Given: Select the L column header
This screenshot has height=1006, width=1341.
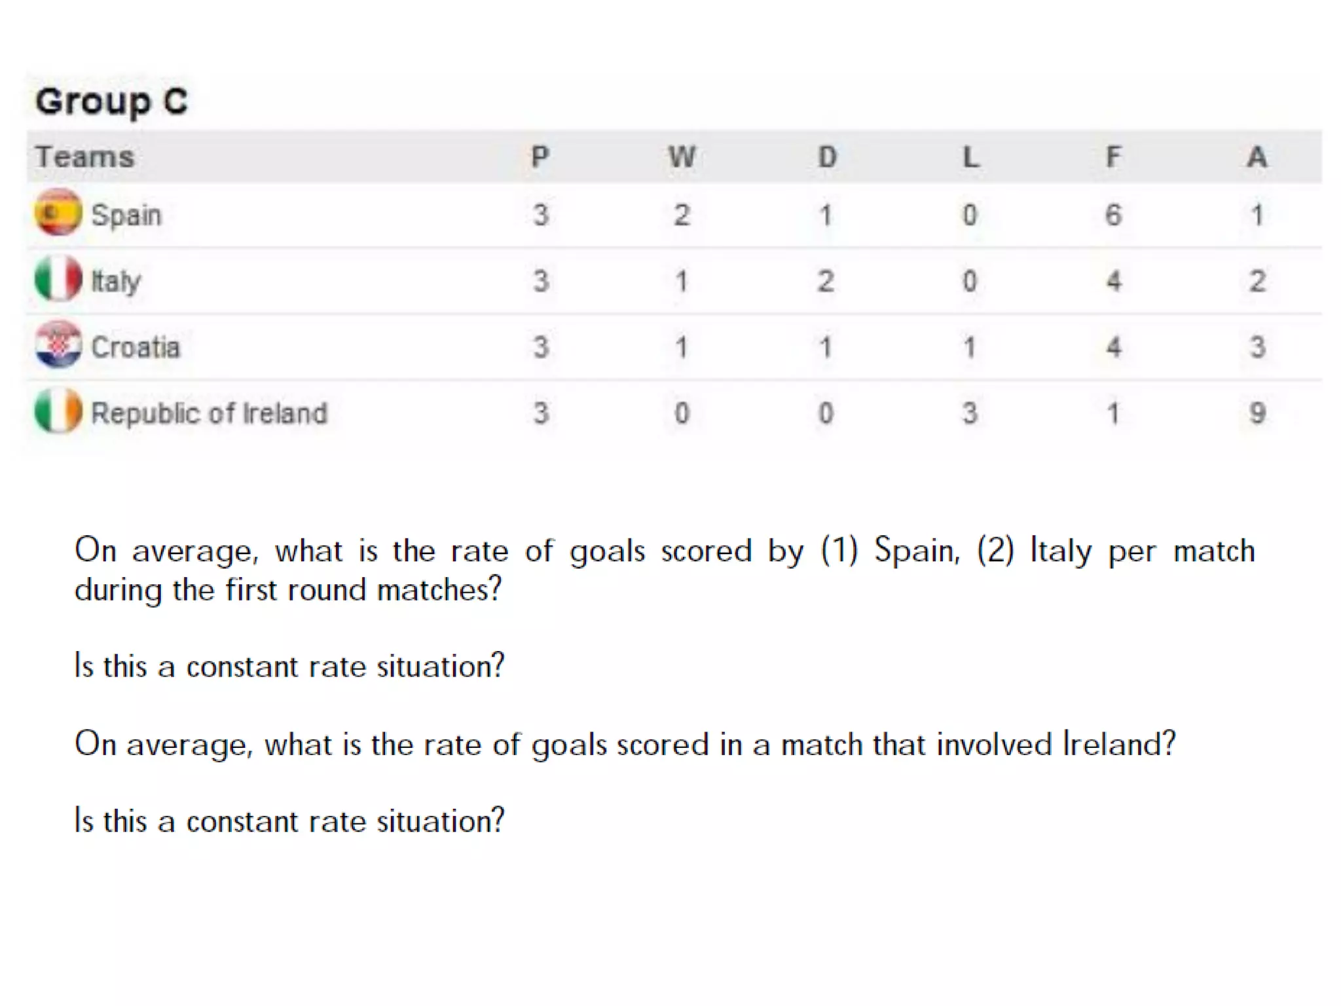Looking at the screenshot, I should pyautogui.click(x=970, y=157).
